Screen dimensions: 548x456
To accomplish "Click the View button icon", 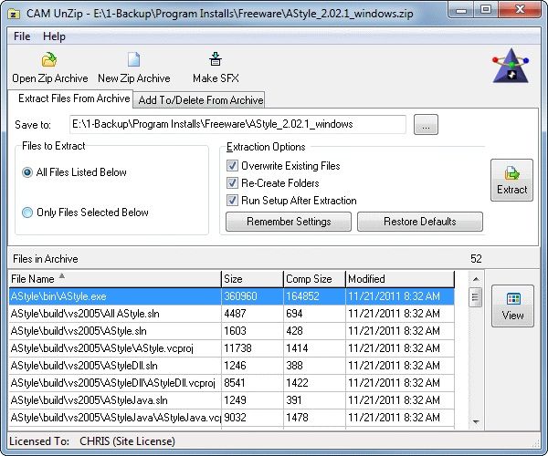I will pyautogui.click(x=512, y=300).
